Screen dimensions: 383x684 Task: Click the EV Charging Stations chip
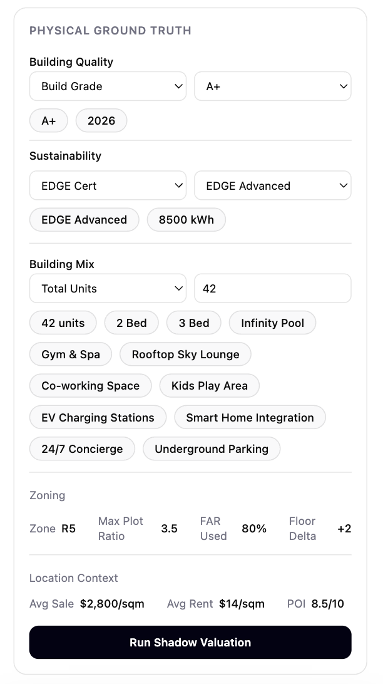[98, 418]
